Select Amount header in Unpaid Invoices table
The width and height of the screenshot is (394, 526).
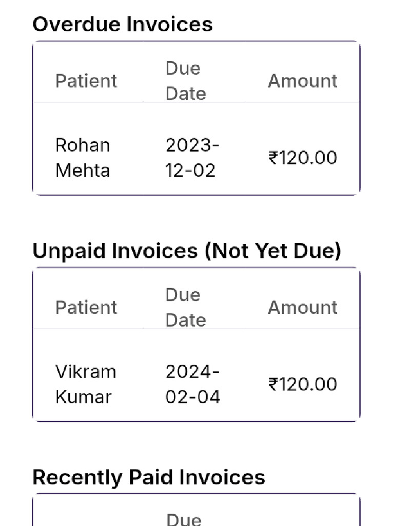[x=302, y=308]
